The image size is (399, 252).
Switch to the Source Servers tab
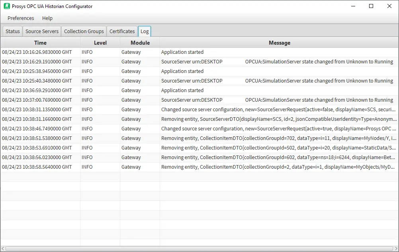pyautogui.click(x=42, y=31)
